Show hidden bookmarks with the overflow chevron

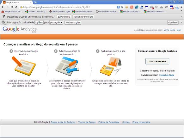point(181,11)
